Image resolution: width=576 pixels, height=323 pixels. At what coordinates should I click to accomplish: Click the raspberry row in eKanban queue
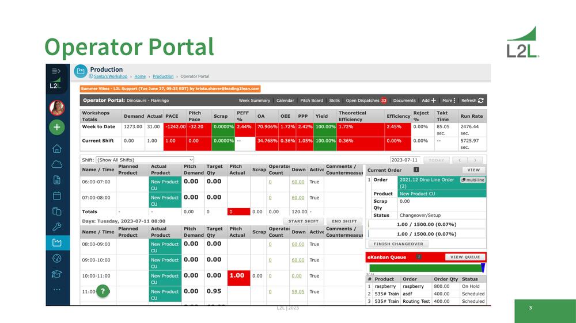[426, 286]
